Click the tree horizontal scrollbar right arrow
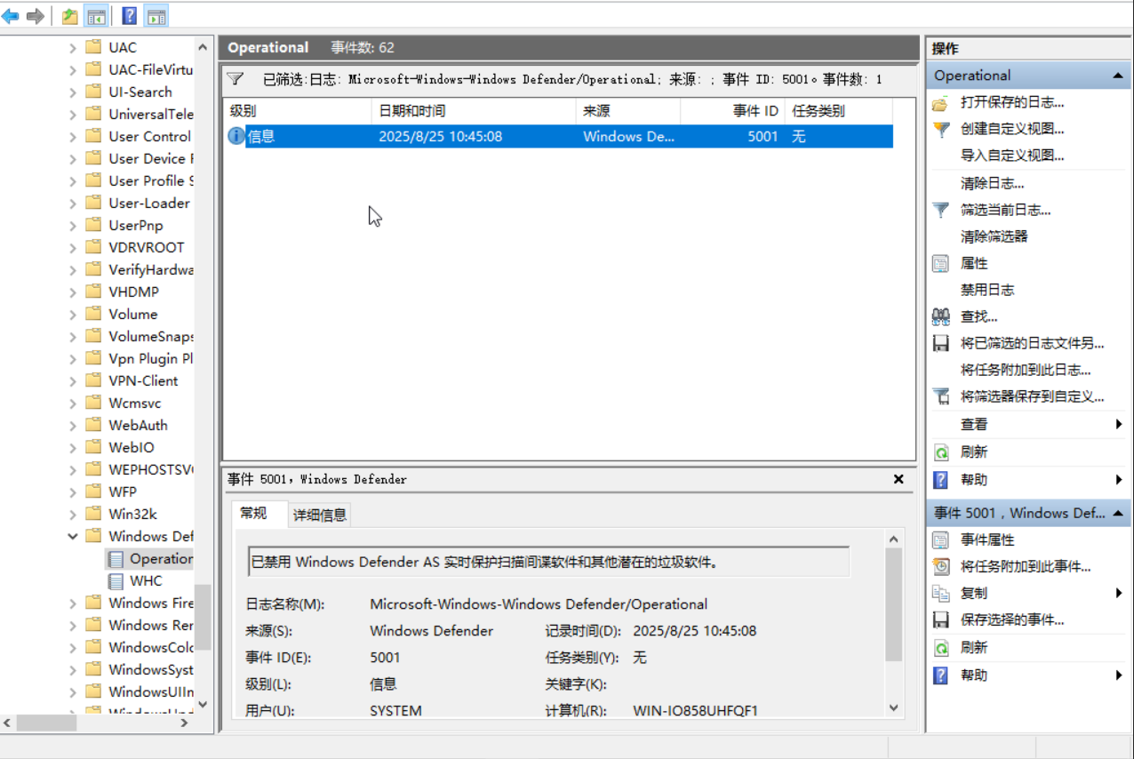The height and width of the screenshot is (759, 1134). pos(185,723)
